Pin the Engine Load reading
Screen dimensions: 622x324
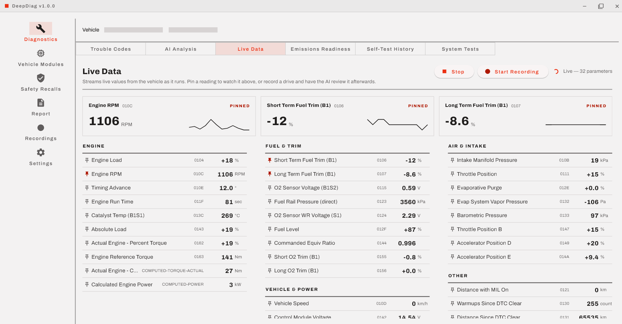(87, 160)
